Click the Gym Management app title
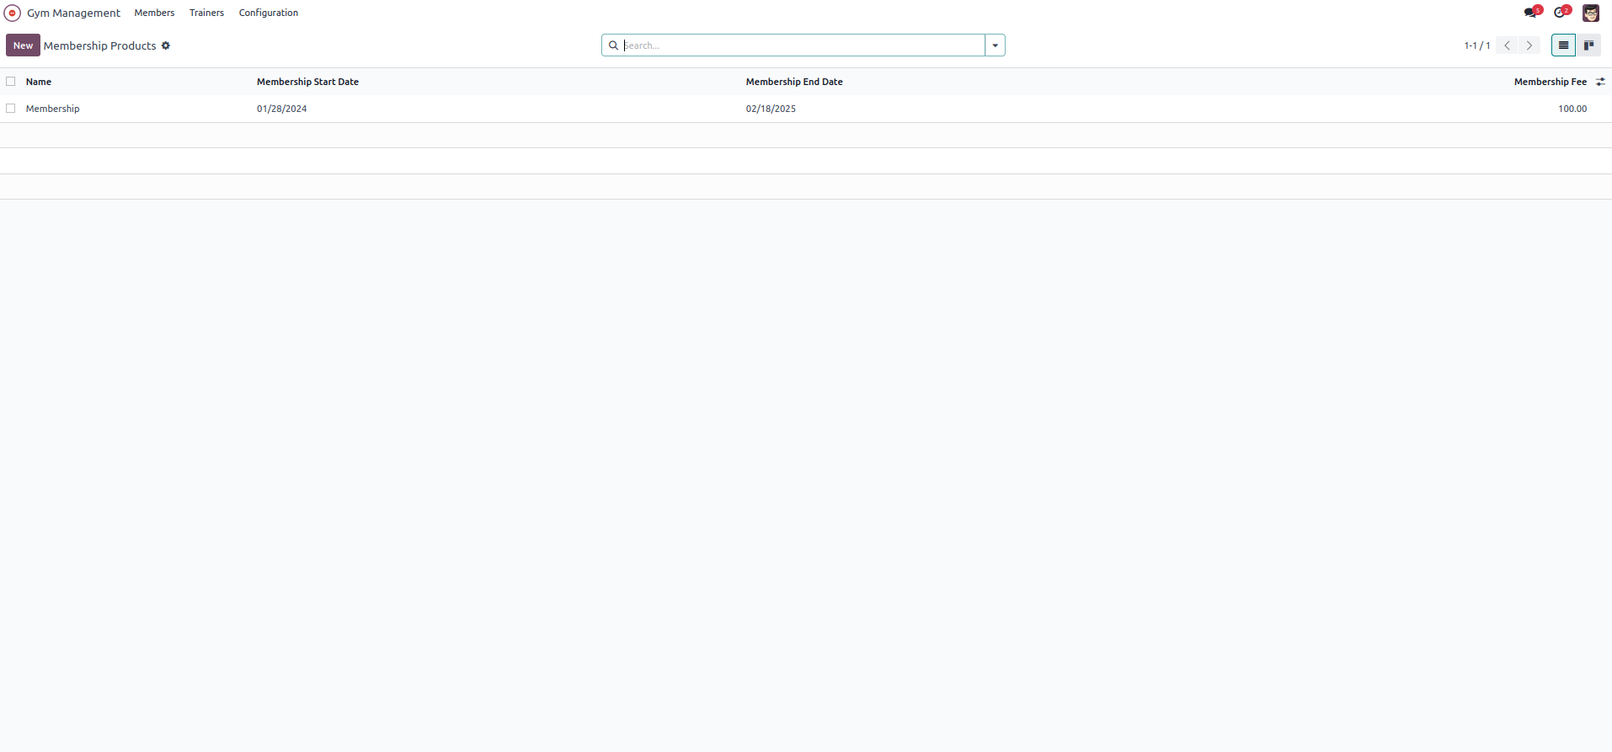The image size is (1612, 752). [73, 13]
